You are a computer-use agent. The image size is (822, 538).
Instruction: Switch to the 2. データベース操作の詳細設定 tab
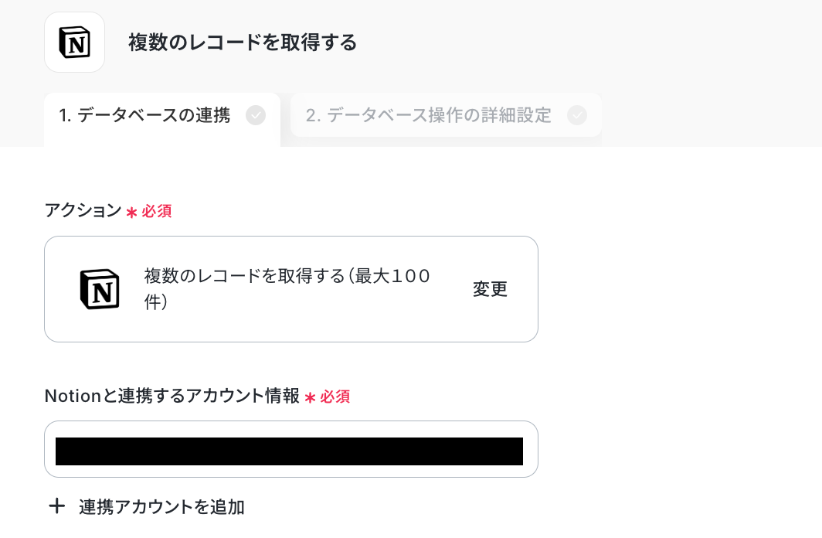446,115
